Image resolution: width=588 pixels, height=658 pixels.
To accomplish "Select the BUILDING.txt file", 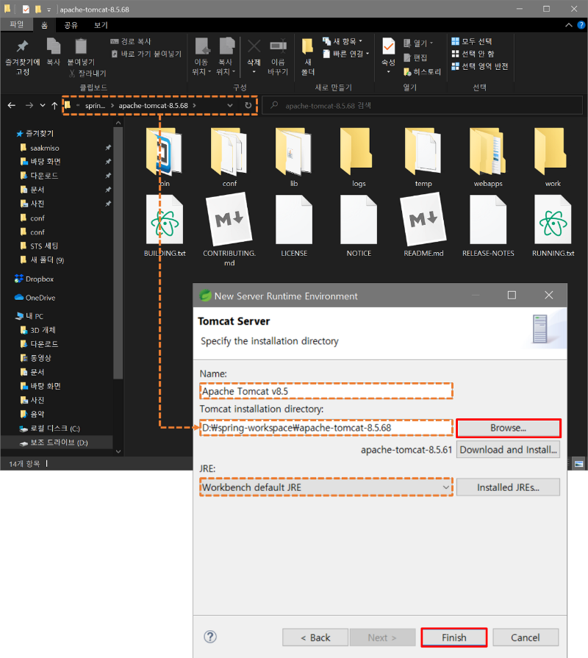I will pyautogui.click(x=165, y=226).
